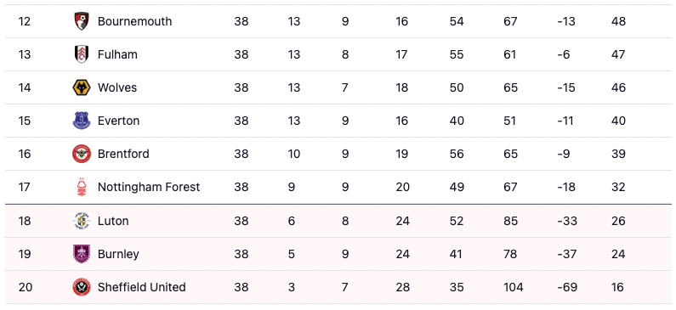This screenshot has width=676, height=310.
Task: Click the Fulham club crest
Action: 82,54
